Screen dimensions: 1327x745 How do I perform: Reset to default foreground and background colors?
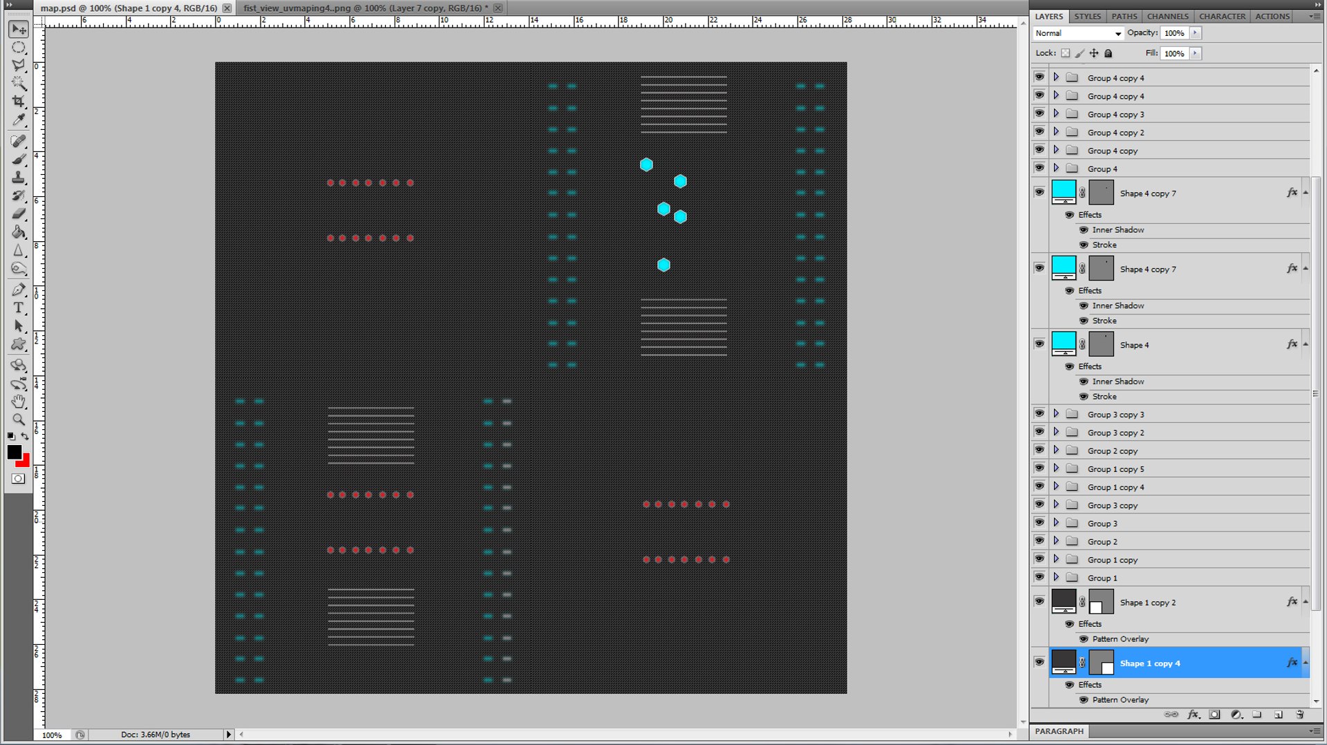11,436
